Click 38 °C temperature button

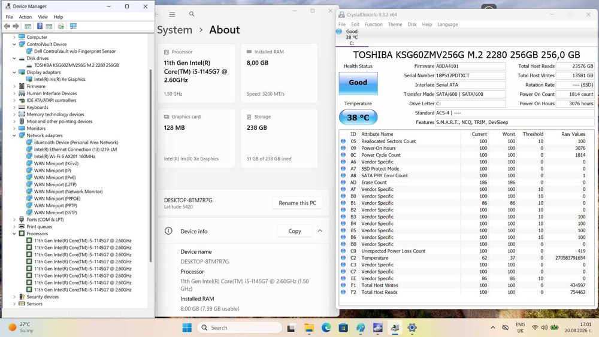(358, 117)
